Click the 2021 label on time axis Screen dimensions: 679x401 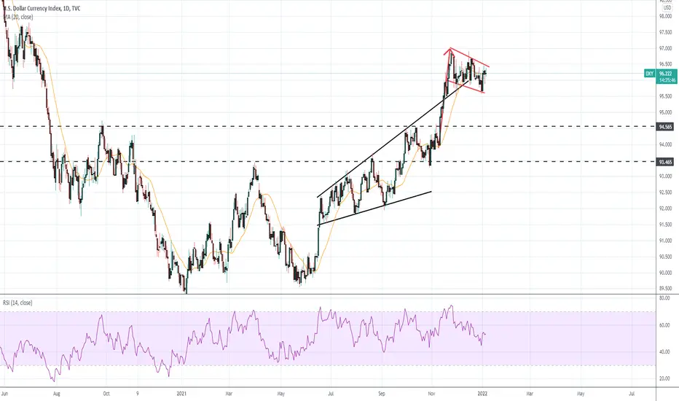pos(181,394)
